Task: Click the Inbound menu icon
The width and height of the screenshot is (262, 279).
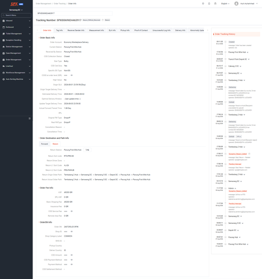Action: tap(3, 21)
